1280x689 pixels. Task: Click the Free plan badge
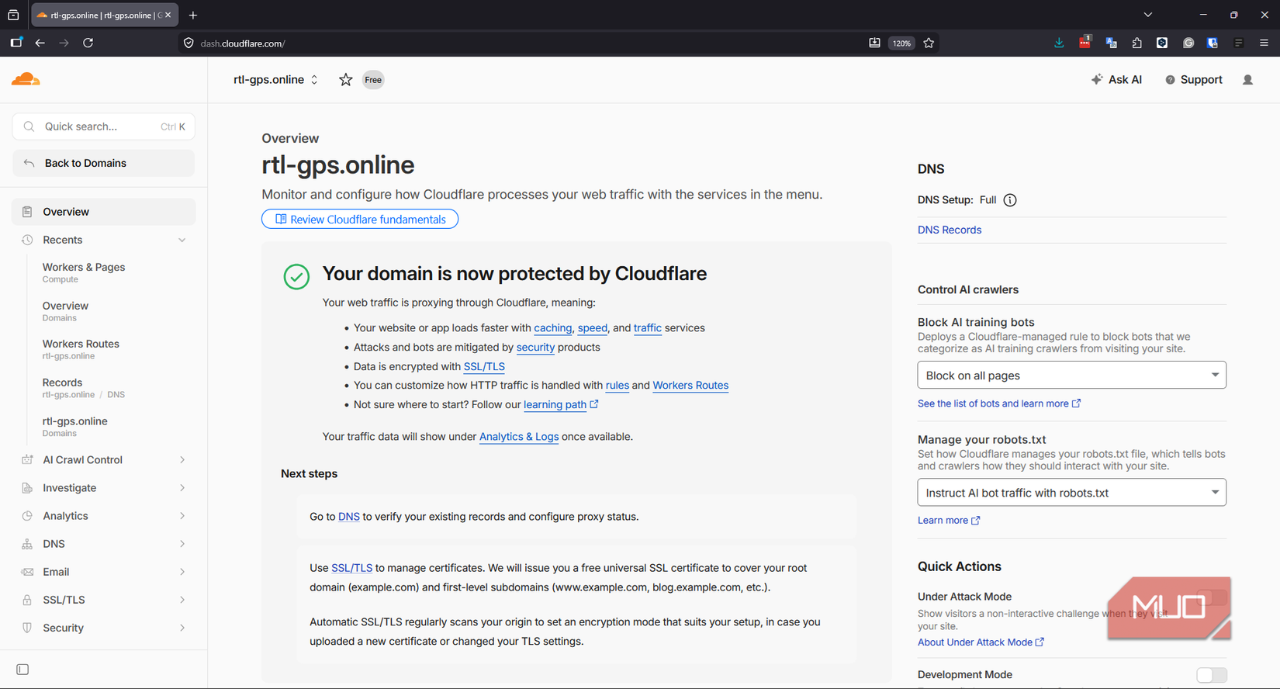click(x=373, y=80)
